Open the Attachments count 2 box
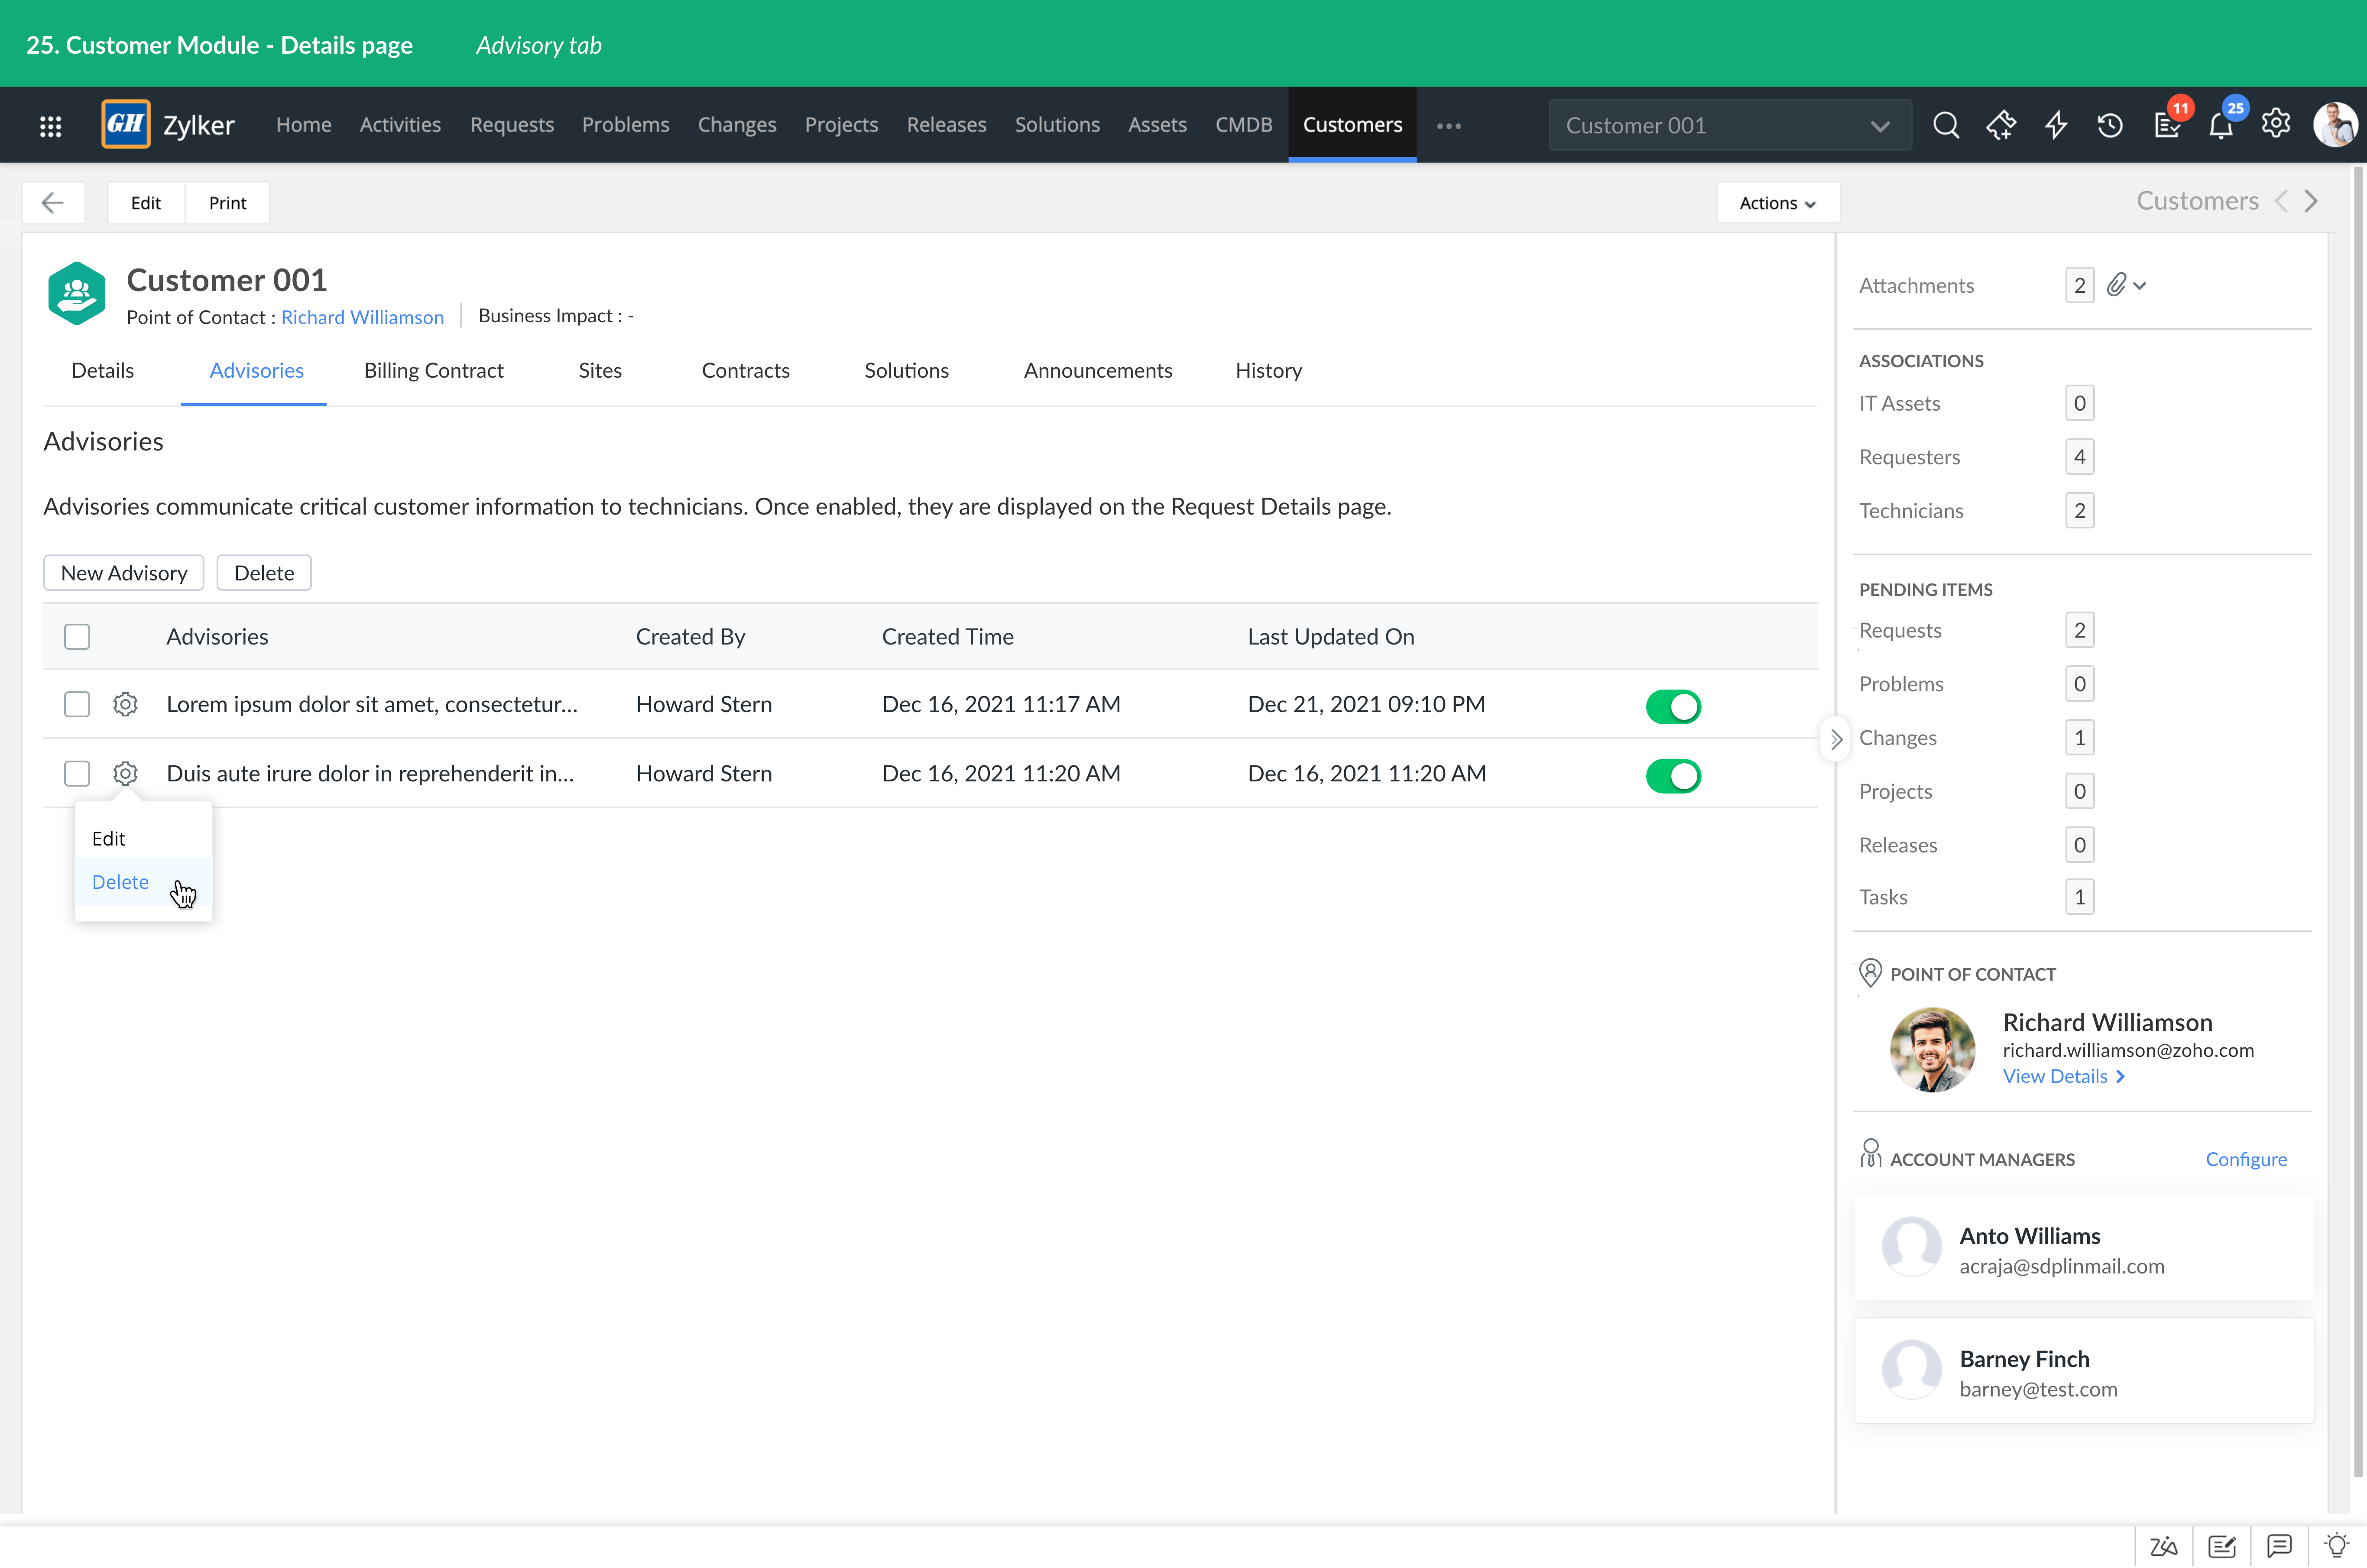 click(2079, 285)
